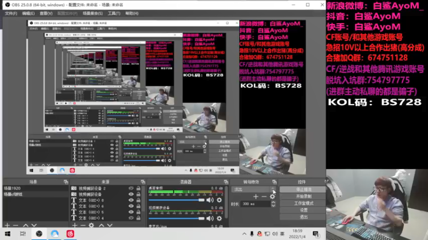Hide the 文本 (GDI+) 8 source
428x240 pixels.
(x=131, y=201)
